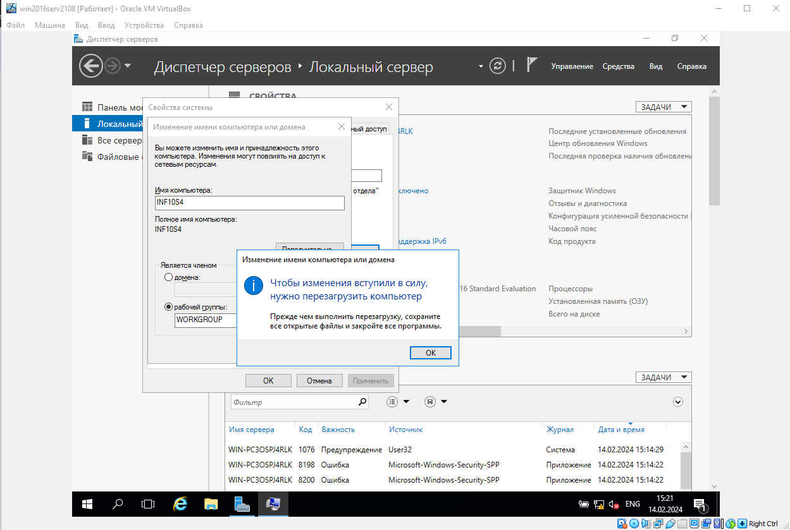The image size is (790, 530).
Task: Click the muted volume tray icon
Action: (613, 505)
